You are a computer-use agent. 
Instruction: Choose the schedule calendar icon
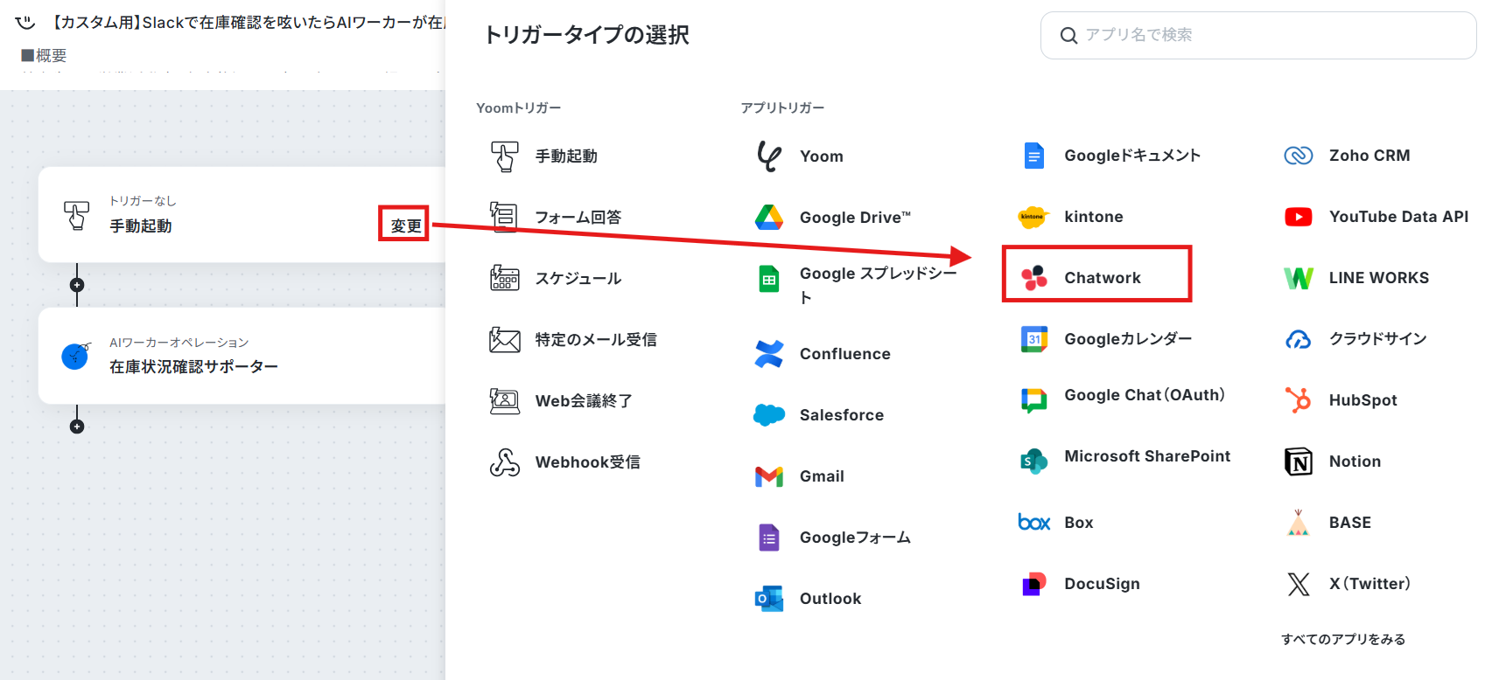click(504, 278)
